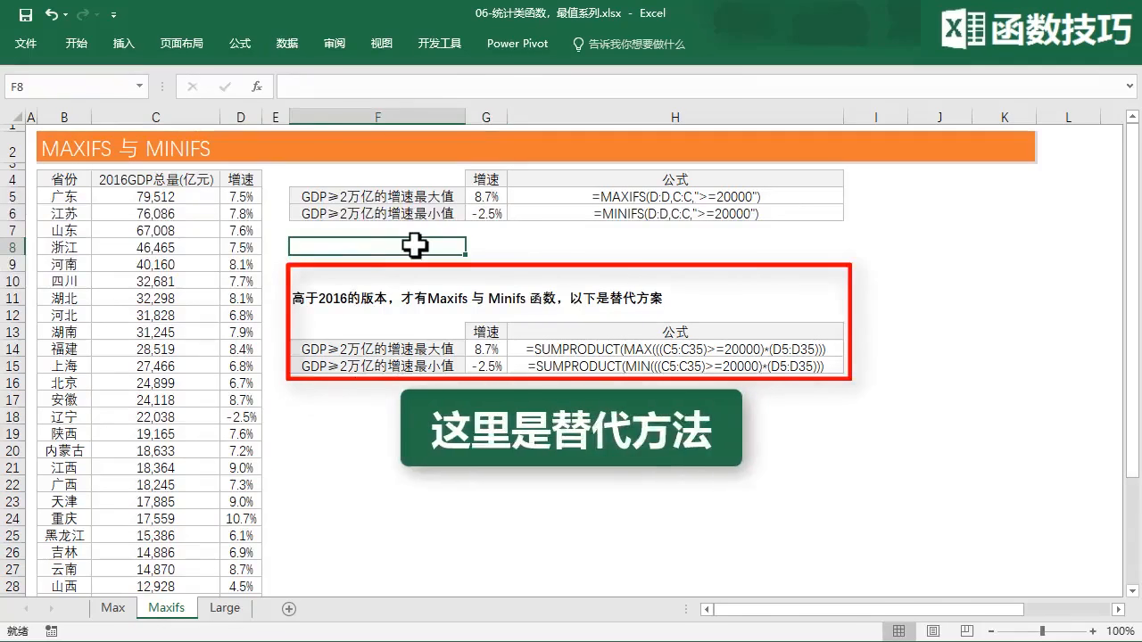Expand the Name Box dropdown arrow
Viewport: 1142px width, 642px height.
coord(139,86)
